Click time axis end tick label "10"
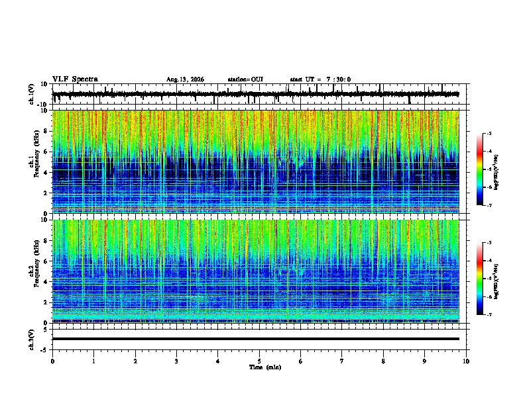The image size is (525, 405). tap(466, 361)
